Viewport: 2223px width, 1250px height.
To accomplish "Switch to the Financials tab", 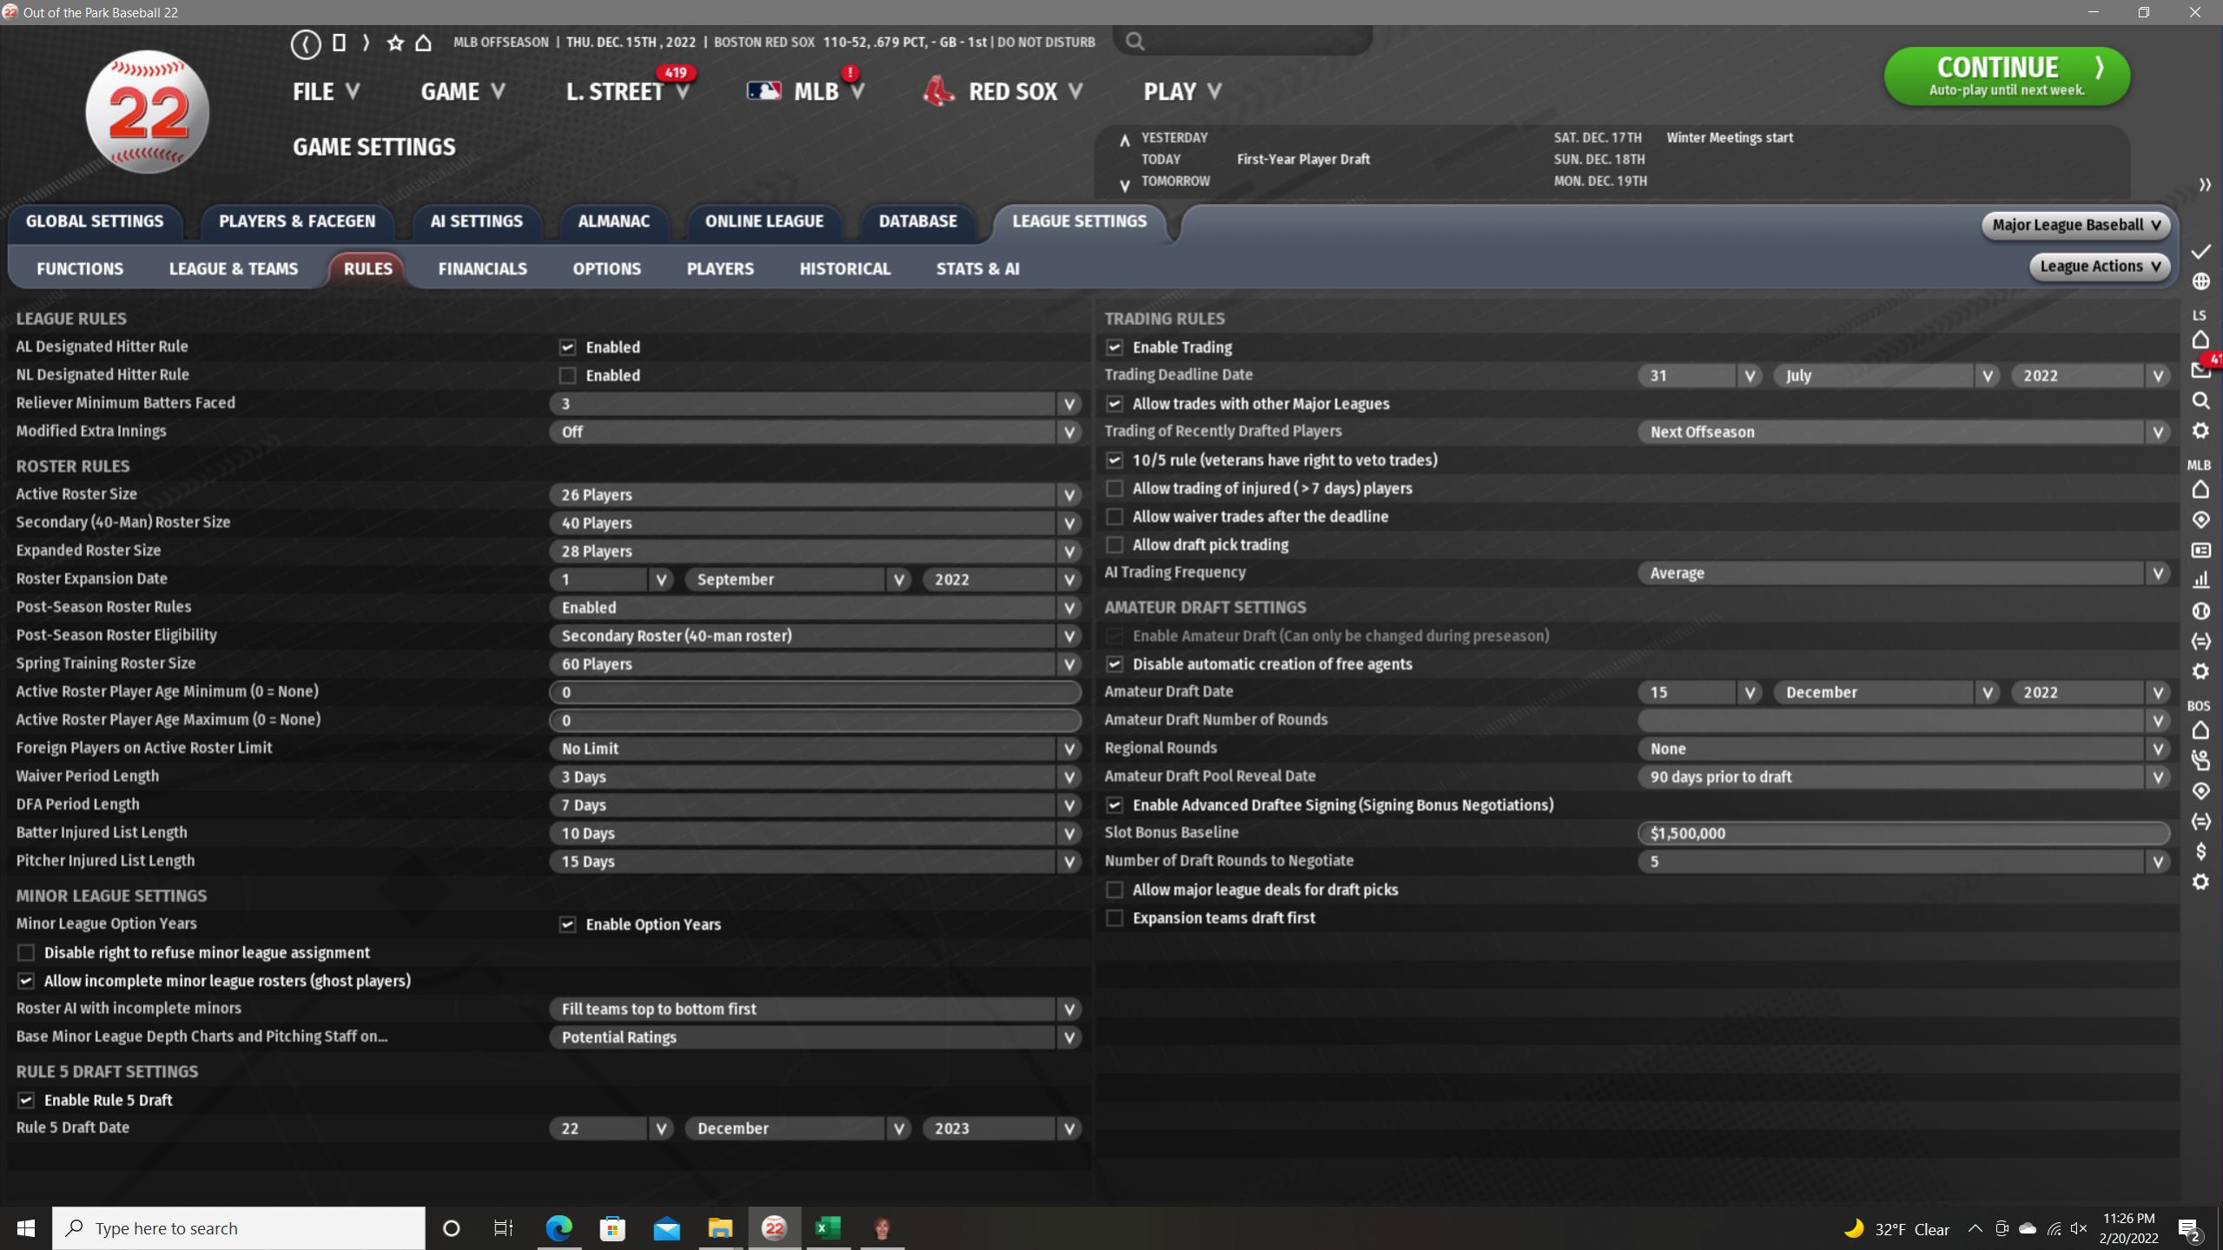I will click(482, 268).
